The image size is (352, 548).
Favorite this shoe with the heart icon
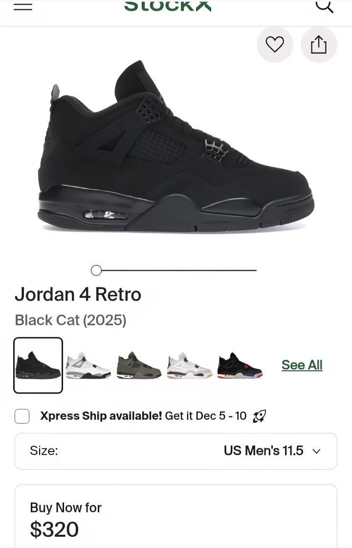(275, 44)
